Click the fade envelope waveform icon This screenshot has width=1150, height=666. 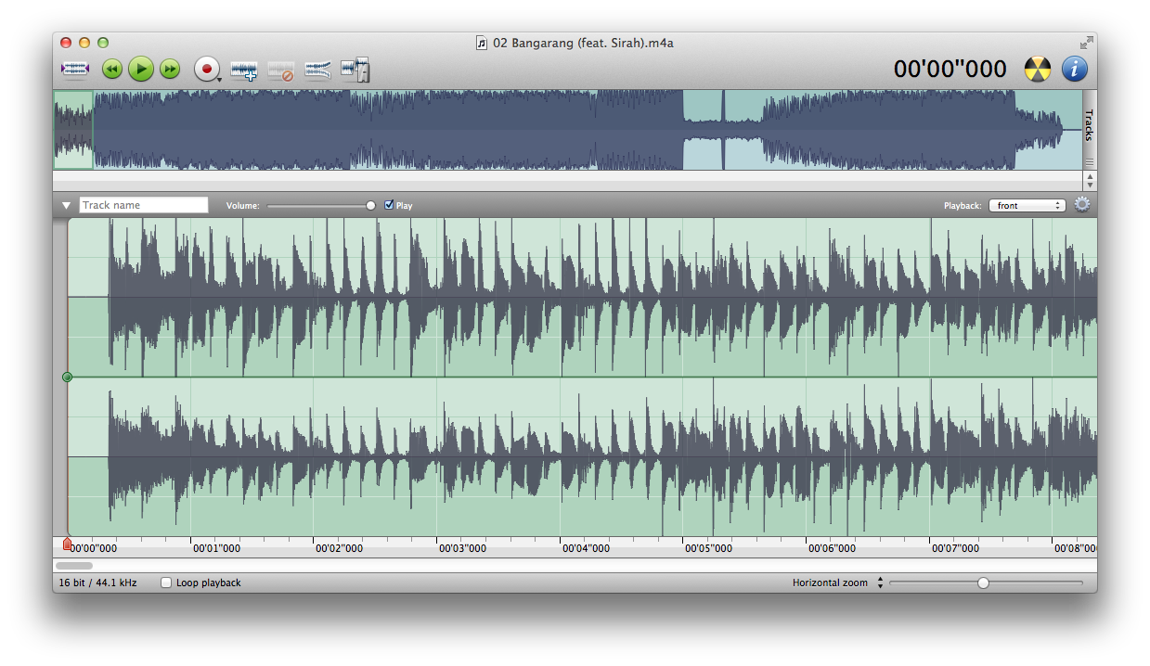pos(317,70)
